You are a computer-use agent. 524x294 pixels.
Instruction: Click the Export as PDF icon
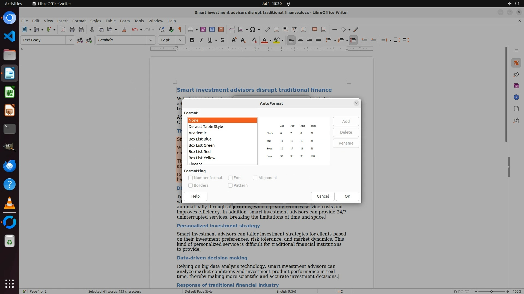click(63, 29)
